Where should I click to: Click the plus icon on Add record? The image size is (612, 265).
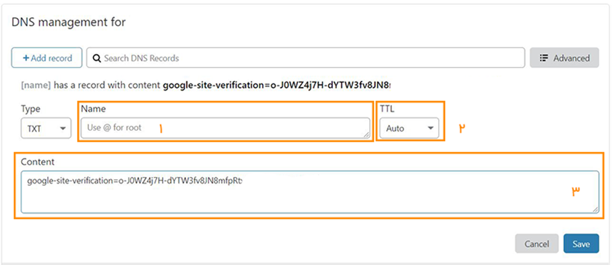click(x=26, y=58)
